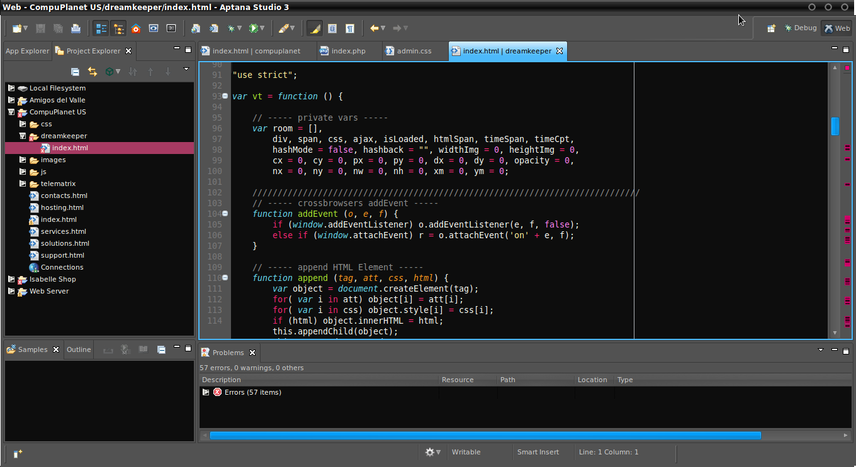
Task: Click the Back navigation arrow
Action: pyautogui.click(x=374, y=28)
